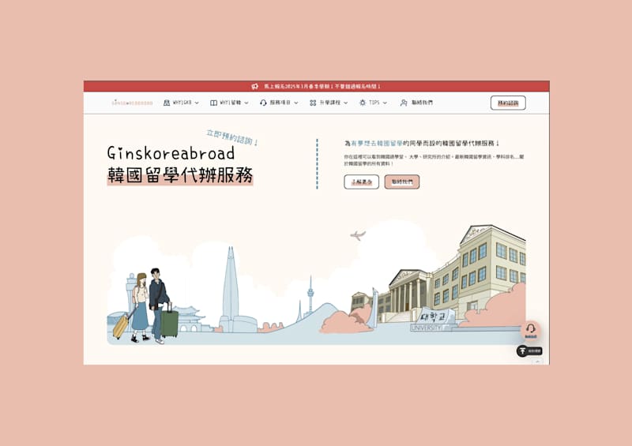Click the Ginskoreabroad hero heading
Image resolution: width=632 pixels, height=446 pixels.
pos(171,153)
